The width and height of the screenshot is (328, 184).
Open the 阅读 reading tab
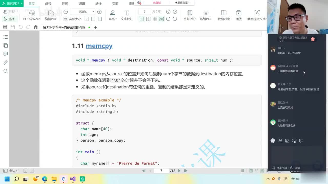click(48, 4)
